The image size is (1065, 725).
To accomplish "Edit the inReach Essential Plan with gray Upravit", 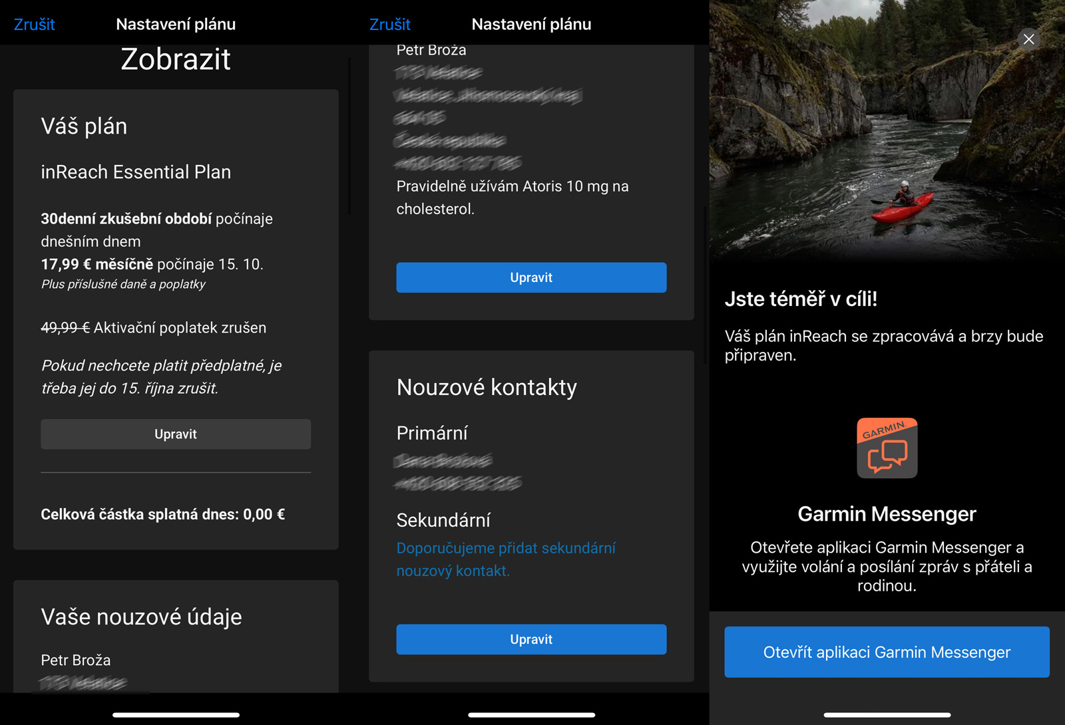I will pyautogui.click(x=176, y=434).
